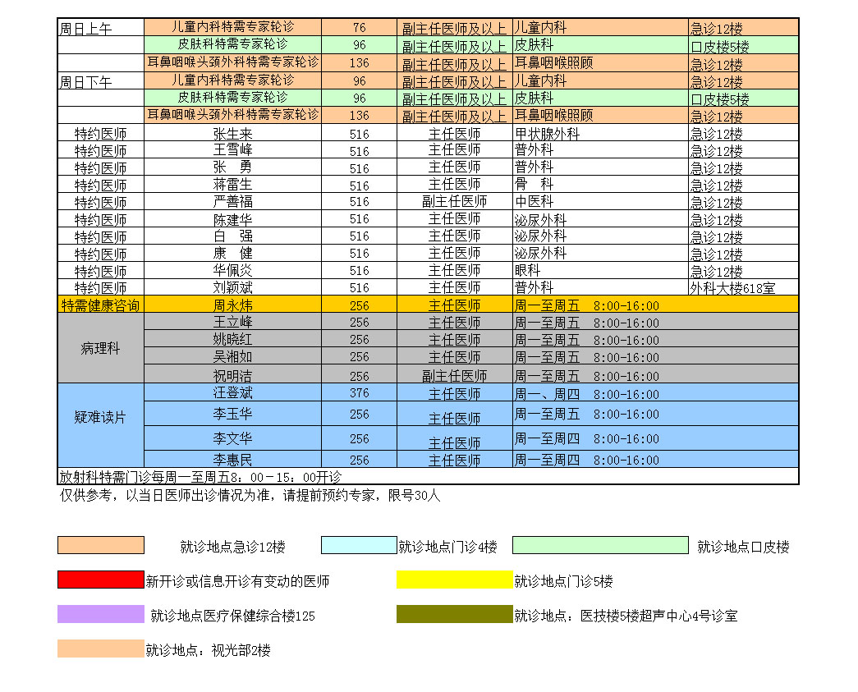Click 严善福's 副主任医师 title cell

tap(454, 201)
